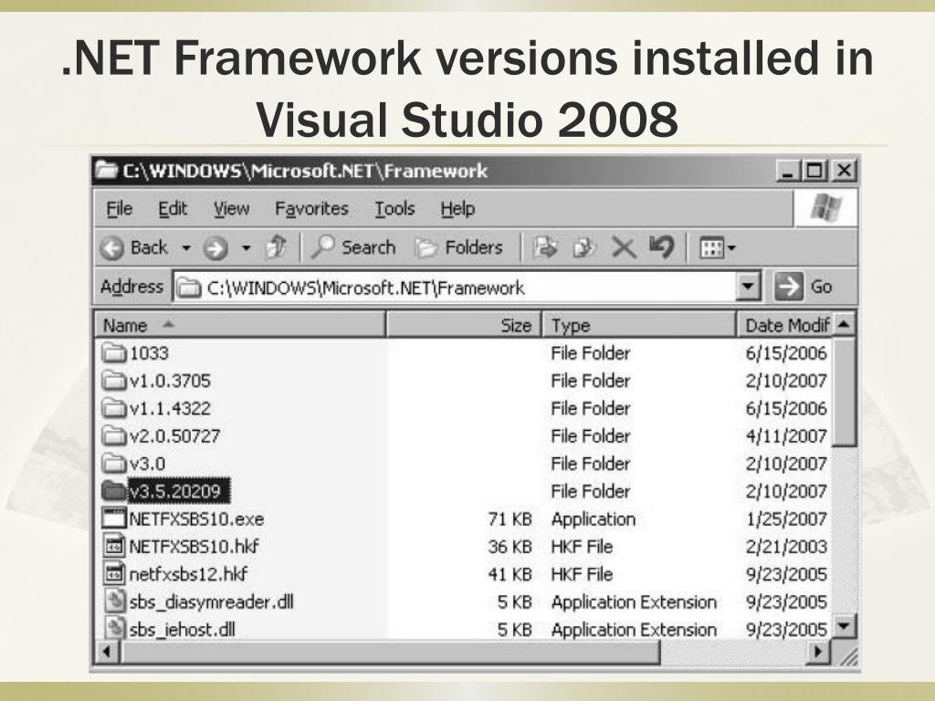Select the NETFXSBS10.exe file
Viewport: 935px width, 701px height.
(x=195, y=519)
